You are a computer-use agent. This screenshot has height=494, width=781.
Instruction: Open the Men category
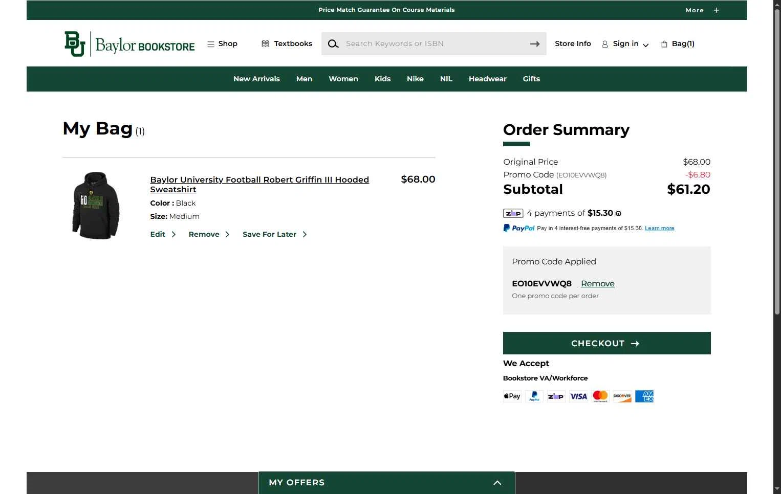coord(304,79)
